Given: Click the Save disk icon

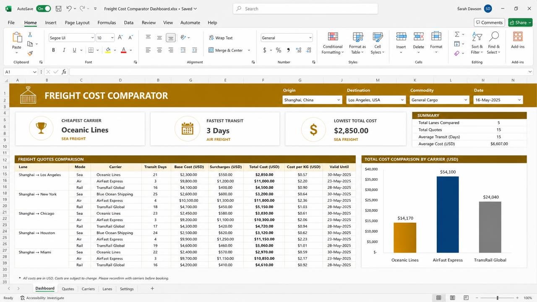Looking at the screenshot, I should click(x=58, y=8).
